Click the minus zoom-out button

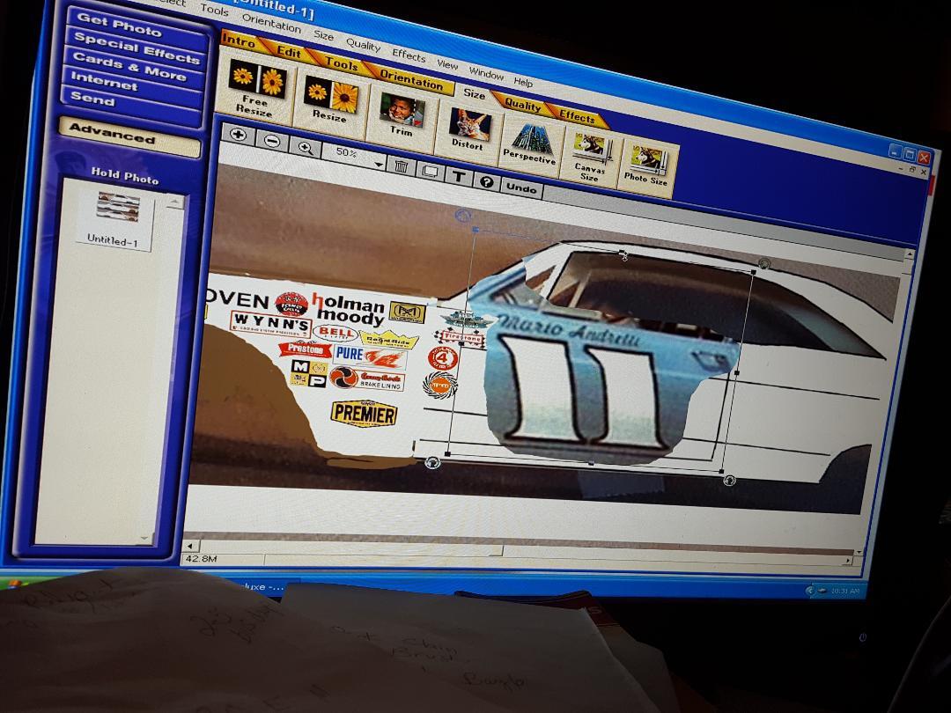[x=272, y=141]
